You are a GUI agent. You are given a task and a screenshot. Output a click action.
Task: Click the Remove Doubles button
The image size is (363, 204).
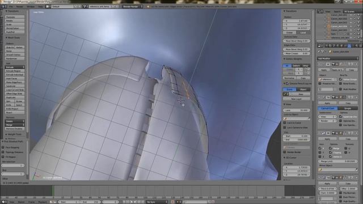[15, 129]
